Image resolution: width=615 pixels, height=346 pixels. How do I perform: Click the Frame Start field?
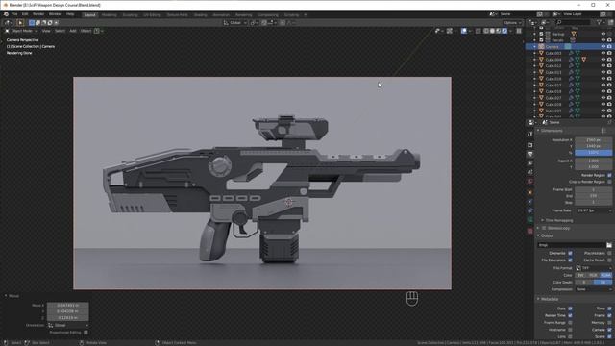[593, 190]
